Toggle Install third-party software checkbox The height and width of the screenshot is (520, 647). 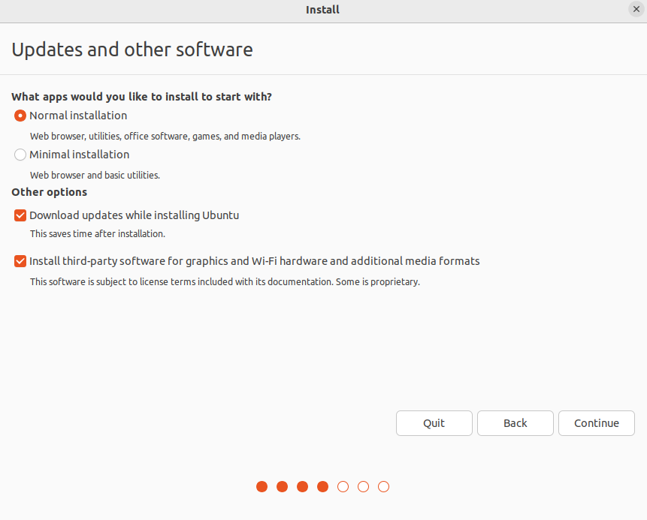[20, 261]
